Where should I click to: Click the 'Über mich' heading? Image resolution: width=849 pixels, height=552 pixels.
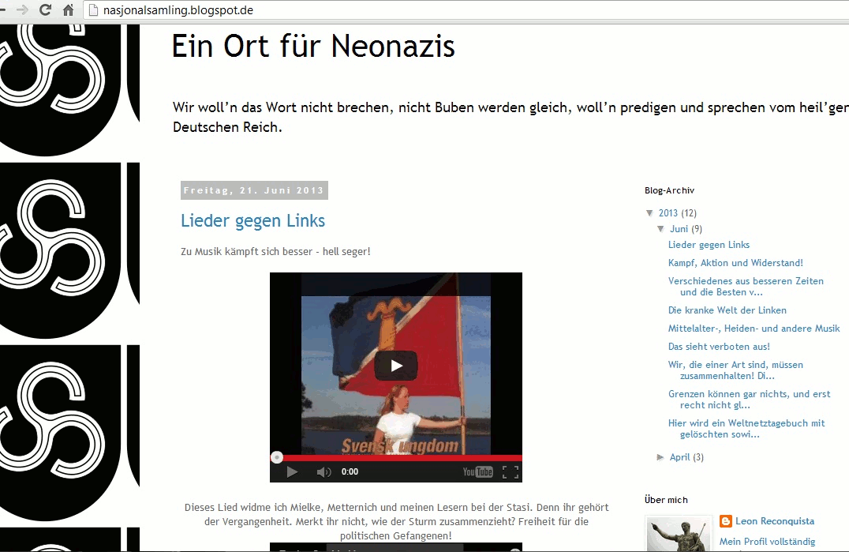[666, 500]
